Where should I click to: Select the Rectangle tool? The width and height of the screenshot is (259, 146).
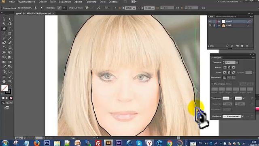click(10, 34)
